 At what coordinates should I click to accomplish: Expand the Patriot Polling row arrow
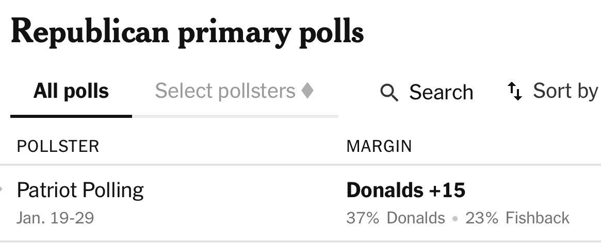click(2, 190)
